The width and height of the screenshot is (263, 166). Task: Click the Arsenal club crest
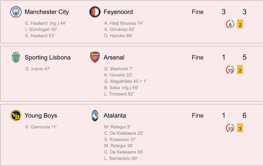(95, 57)
